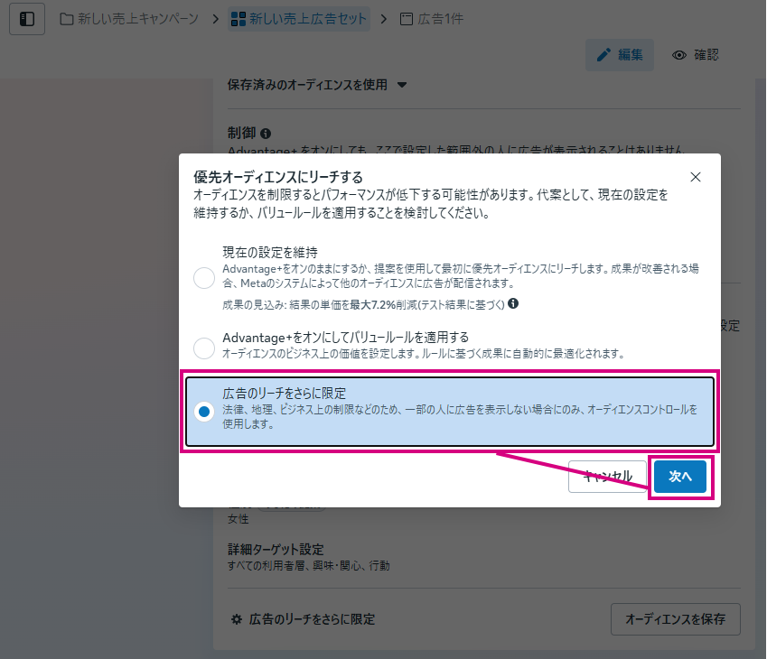Viewport: 767px width, 659px height.
Task: Click the chevron after 新しい売上キャンペーン
Action: (x=213, y=19)
